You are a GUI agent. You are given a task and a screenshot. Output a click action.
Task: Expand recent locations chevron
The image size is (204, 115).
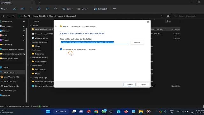(8, 16)
